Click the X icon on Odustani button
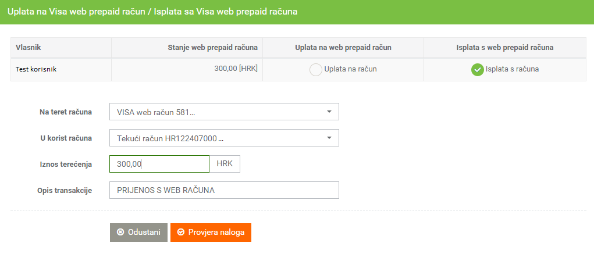Image resolution: width=594 pixels, height=261 pixels. point(120,233)
